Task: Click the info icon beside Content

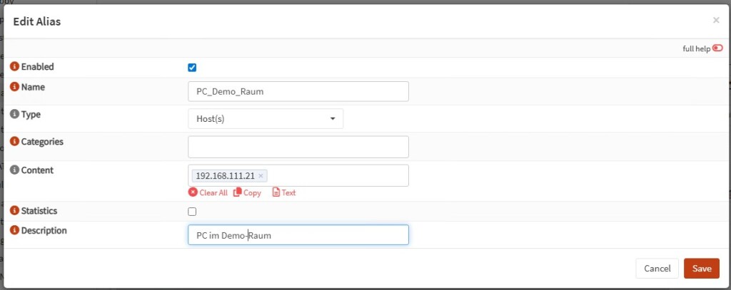Action: (x=14, y=170)
